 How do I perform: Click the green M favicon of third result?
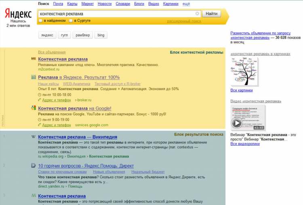click(34, 196)
